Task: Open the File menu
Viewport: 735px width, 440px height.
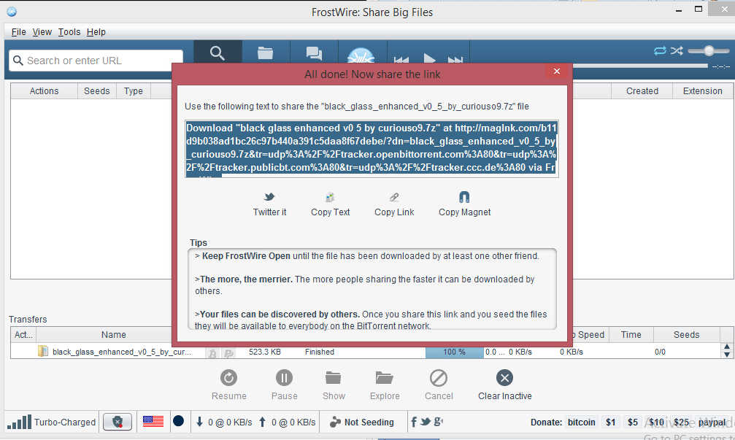Action: click(19, 32)
